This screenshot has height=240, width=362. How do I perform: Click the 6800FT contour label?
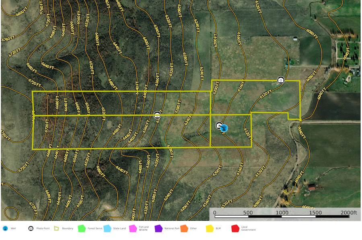click(x=22, y=12)
